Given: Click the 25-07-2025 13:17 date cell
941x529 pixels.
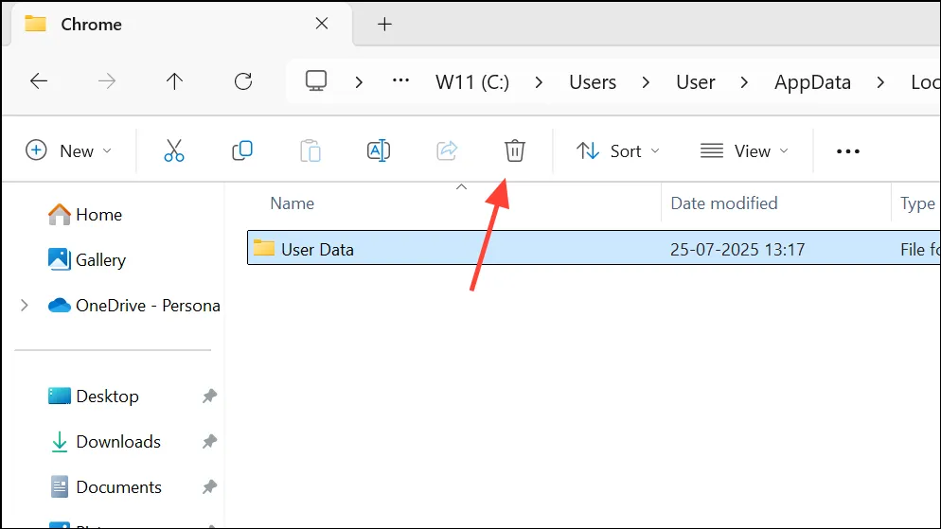Looking at the screenshot, I should 737,249.
